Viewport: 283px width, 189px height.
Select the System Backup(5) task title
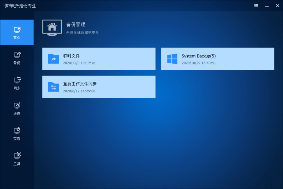pyautogui.click(x=199, y=56)
